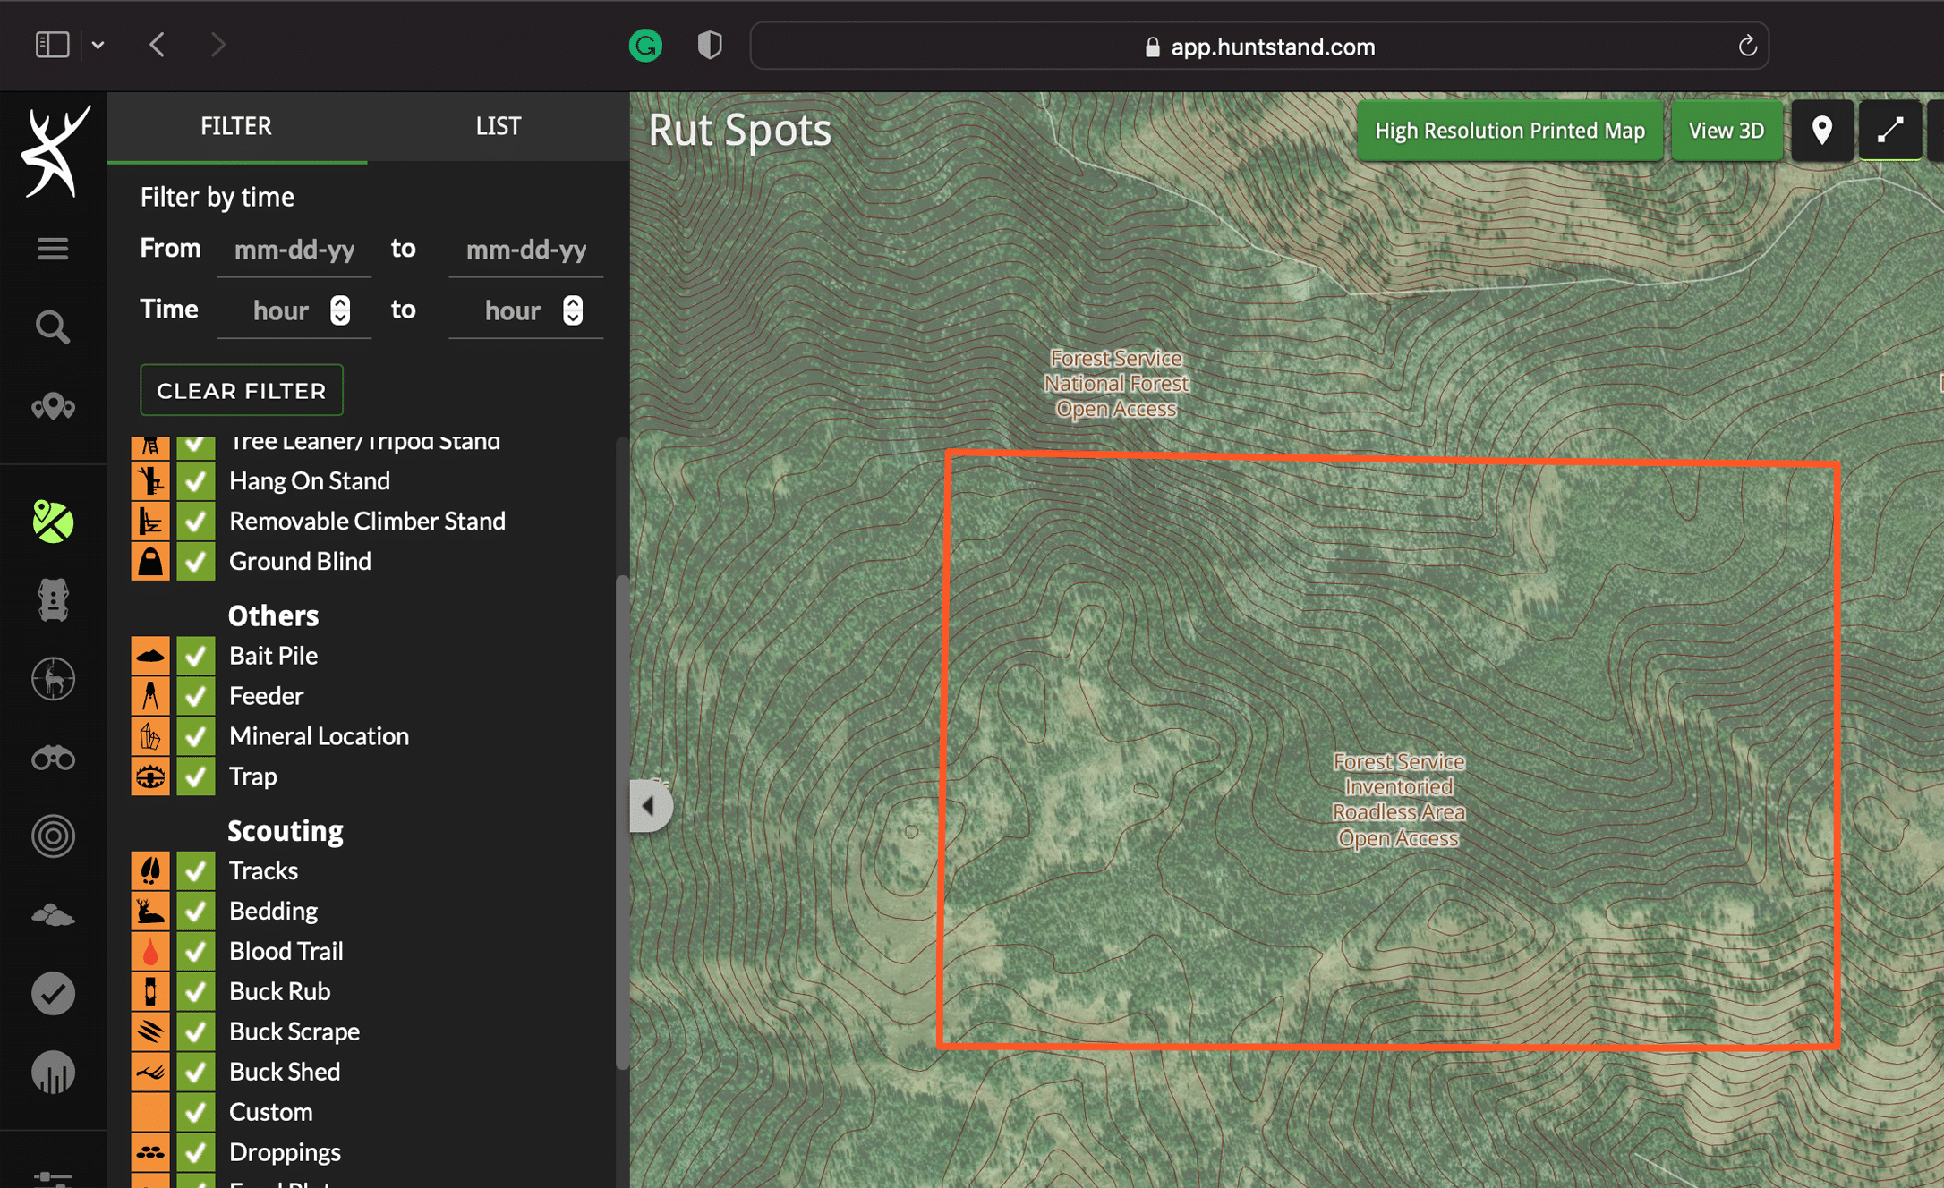
Task: Select the map markers icon in sidebar
Action: 53,407
